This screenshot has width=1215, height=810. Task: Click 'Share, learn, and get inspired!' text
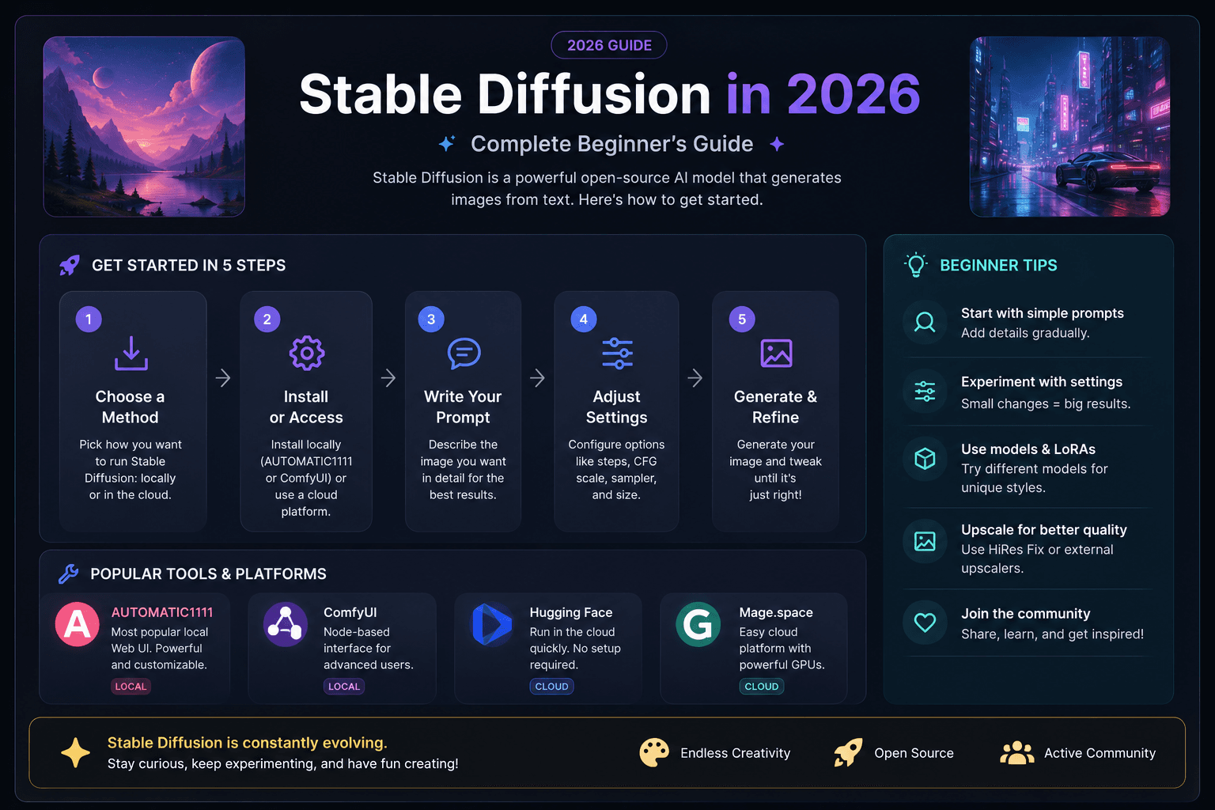pyautogui.click(x=1053, y=634)
